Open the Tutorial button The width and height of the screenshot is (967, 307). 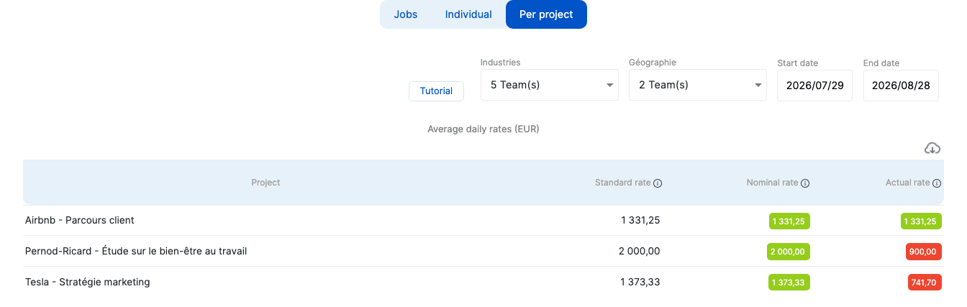coord(436,91)
